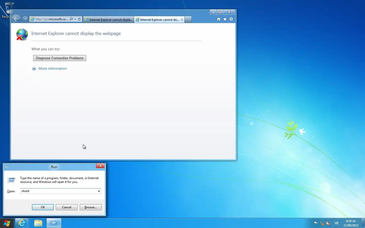Screen dimensions: 365x228
Task: Open Internet Explorer Tools gear menu
Action: point(231,19)
